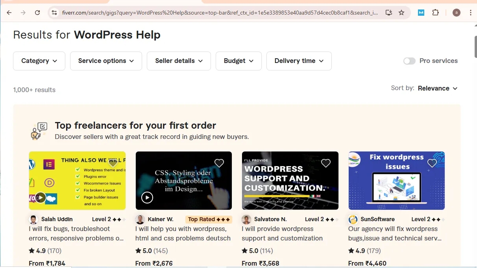Open 'I will provide wordpress support' title
The image size is (477, 268).
(282, 233)
